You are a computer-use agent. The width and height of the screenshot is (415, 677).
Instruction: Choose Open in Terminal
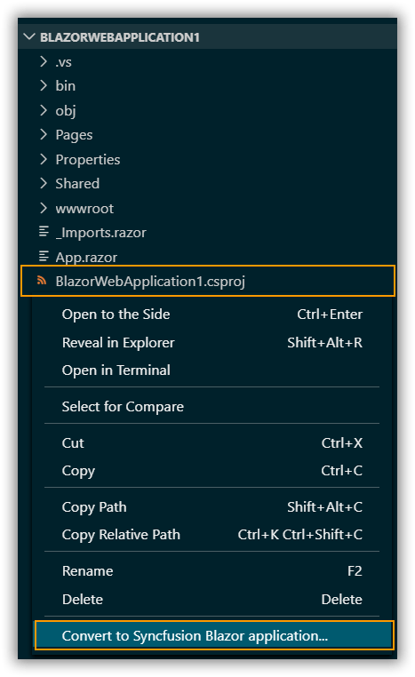tap(212, 370)
